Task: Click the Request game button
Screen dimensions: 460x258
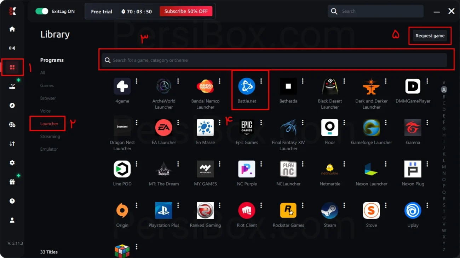Action: 430,36
